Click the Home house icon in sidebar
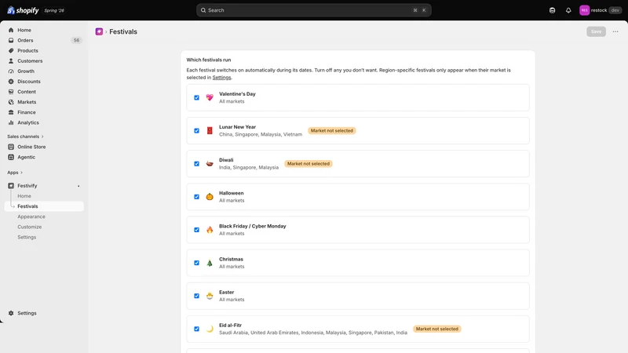Screen dimensions: 628x353 (11, 30)
